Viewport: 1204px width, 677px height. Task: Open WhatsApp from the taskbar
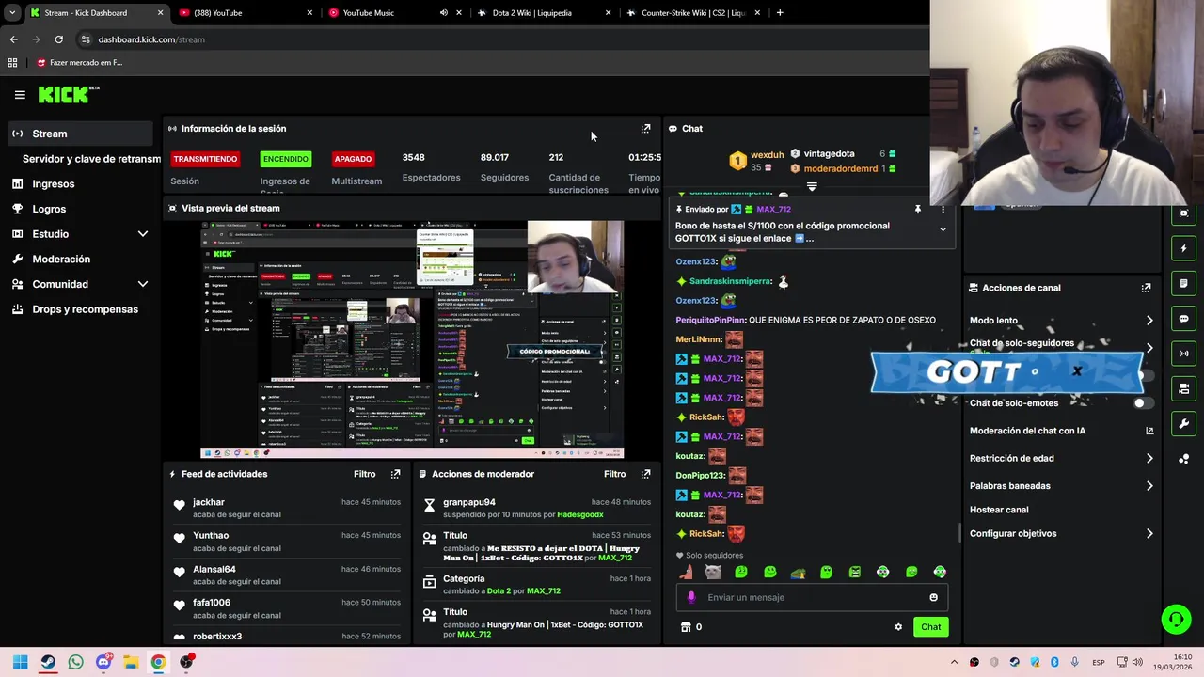coord(75,662)
